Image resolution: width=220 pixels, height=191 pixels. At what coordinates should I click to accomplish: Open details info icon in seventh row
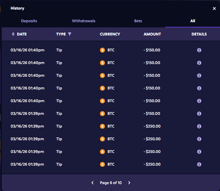coord(199,126)
